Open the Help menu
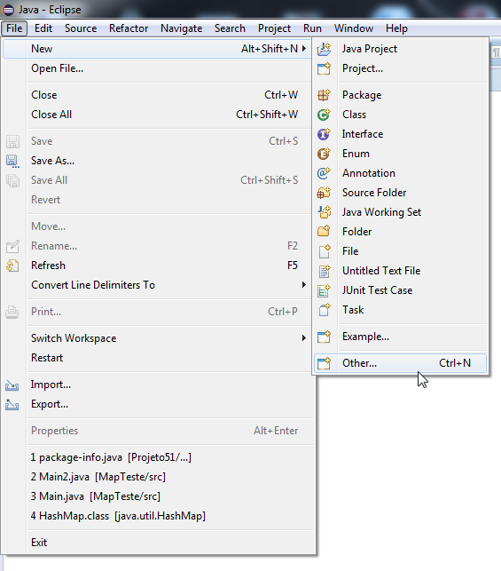The width and height of the screenshot is (501, 571). pos(396,28)
